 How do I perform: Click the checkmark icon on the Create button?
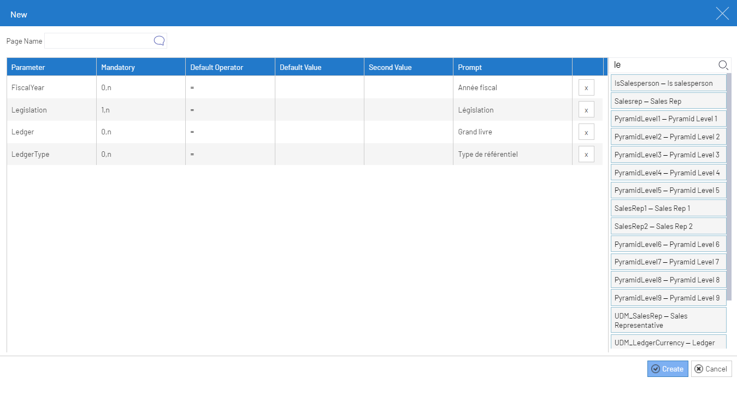coord(656,369)
